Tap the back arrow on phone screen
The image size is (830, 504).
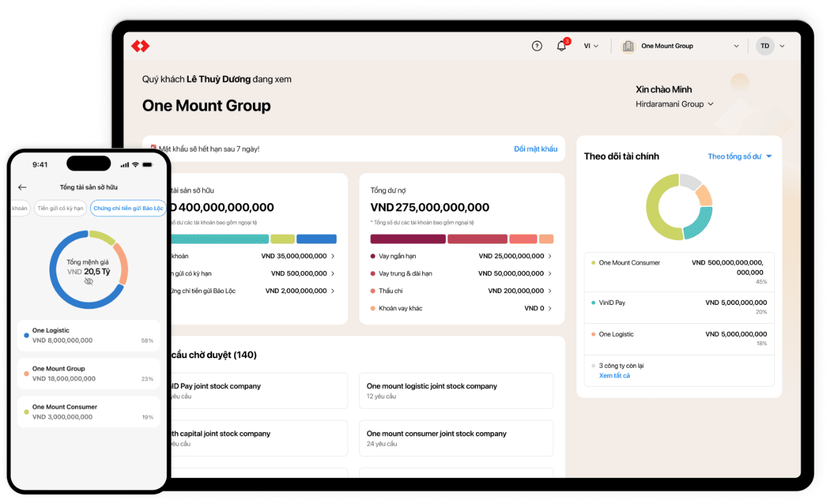pos(22,187)
